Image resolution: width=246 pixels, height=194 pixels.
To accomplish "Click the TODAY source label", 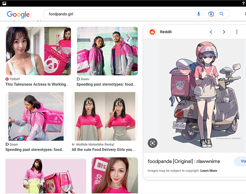I will 15,79.
